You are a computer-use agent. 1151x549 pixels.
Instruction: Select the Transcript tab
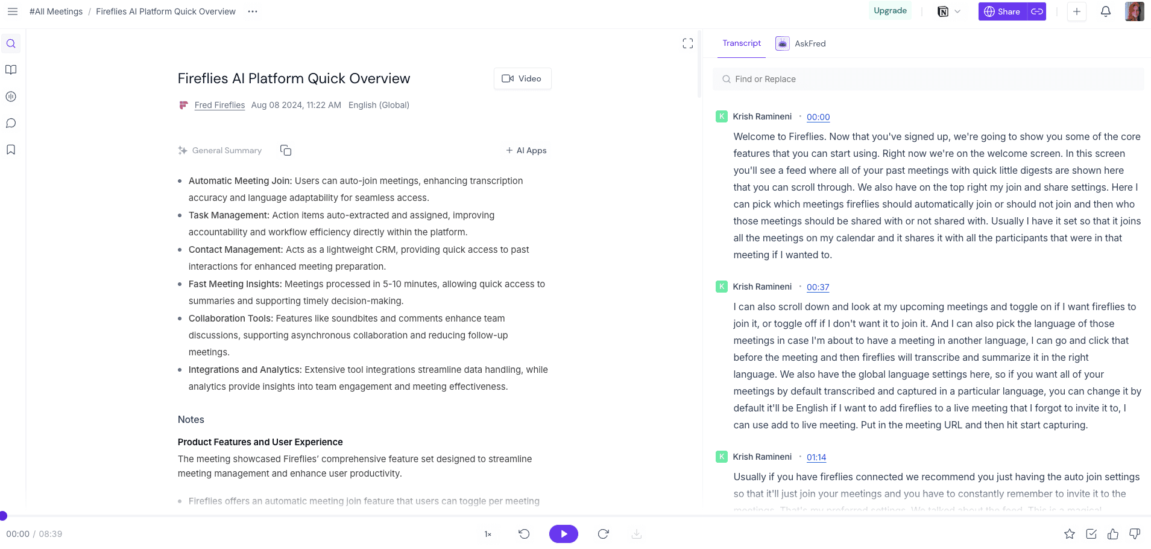tap(742, 43)
